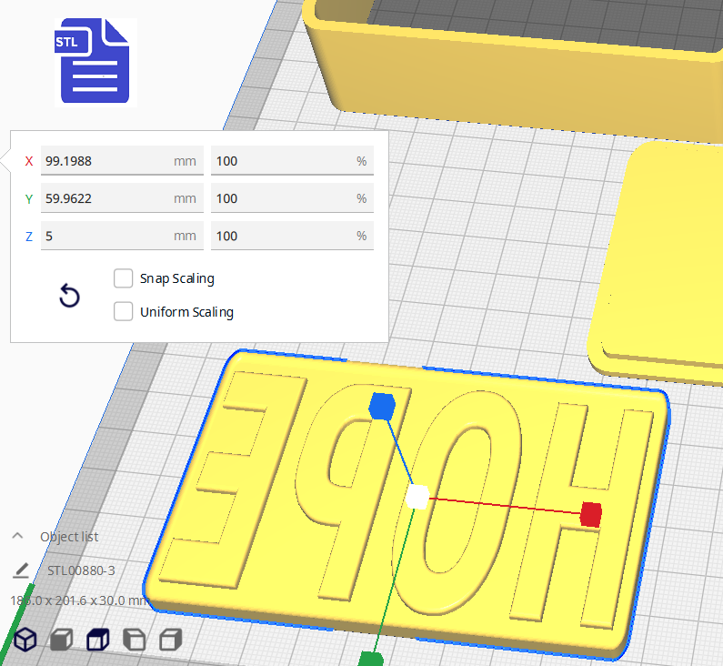Click the Z scale percentage field

(x=282, y=236)
